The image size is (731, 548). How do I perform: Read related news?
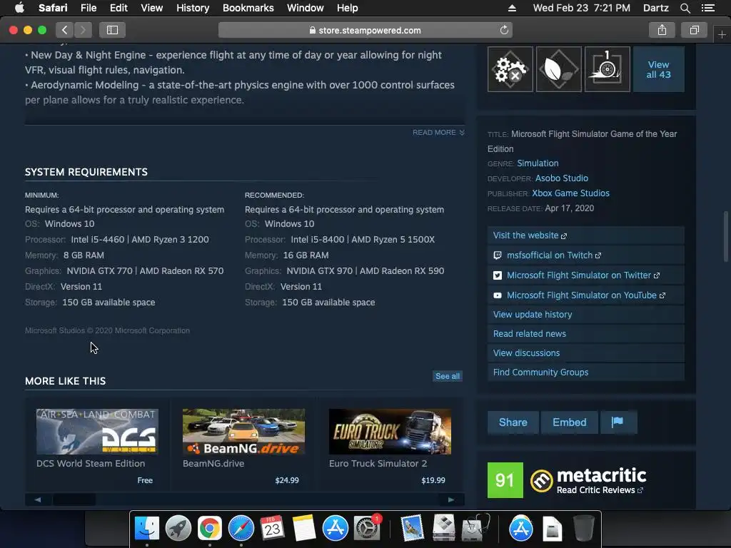(585, 334)
